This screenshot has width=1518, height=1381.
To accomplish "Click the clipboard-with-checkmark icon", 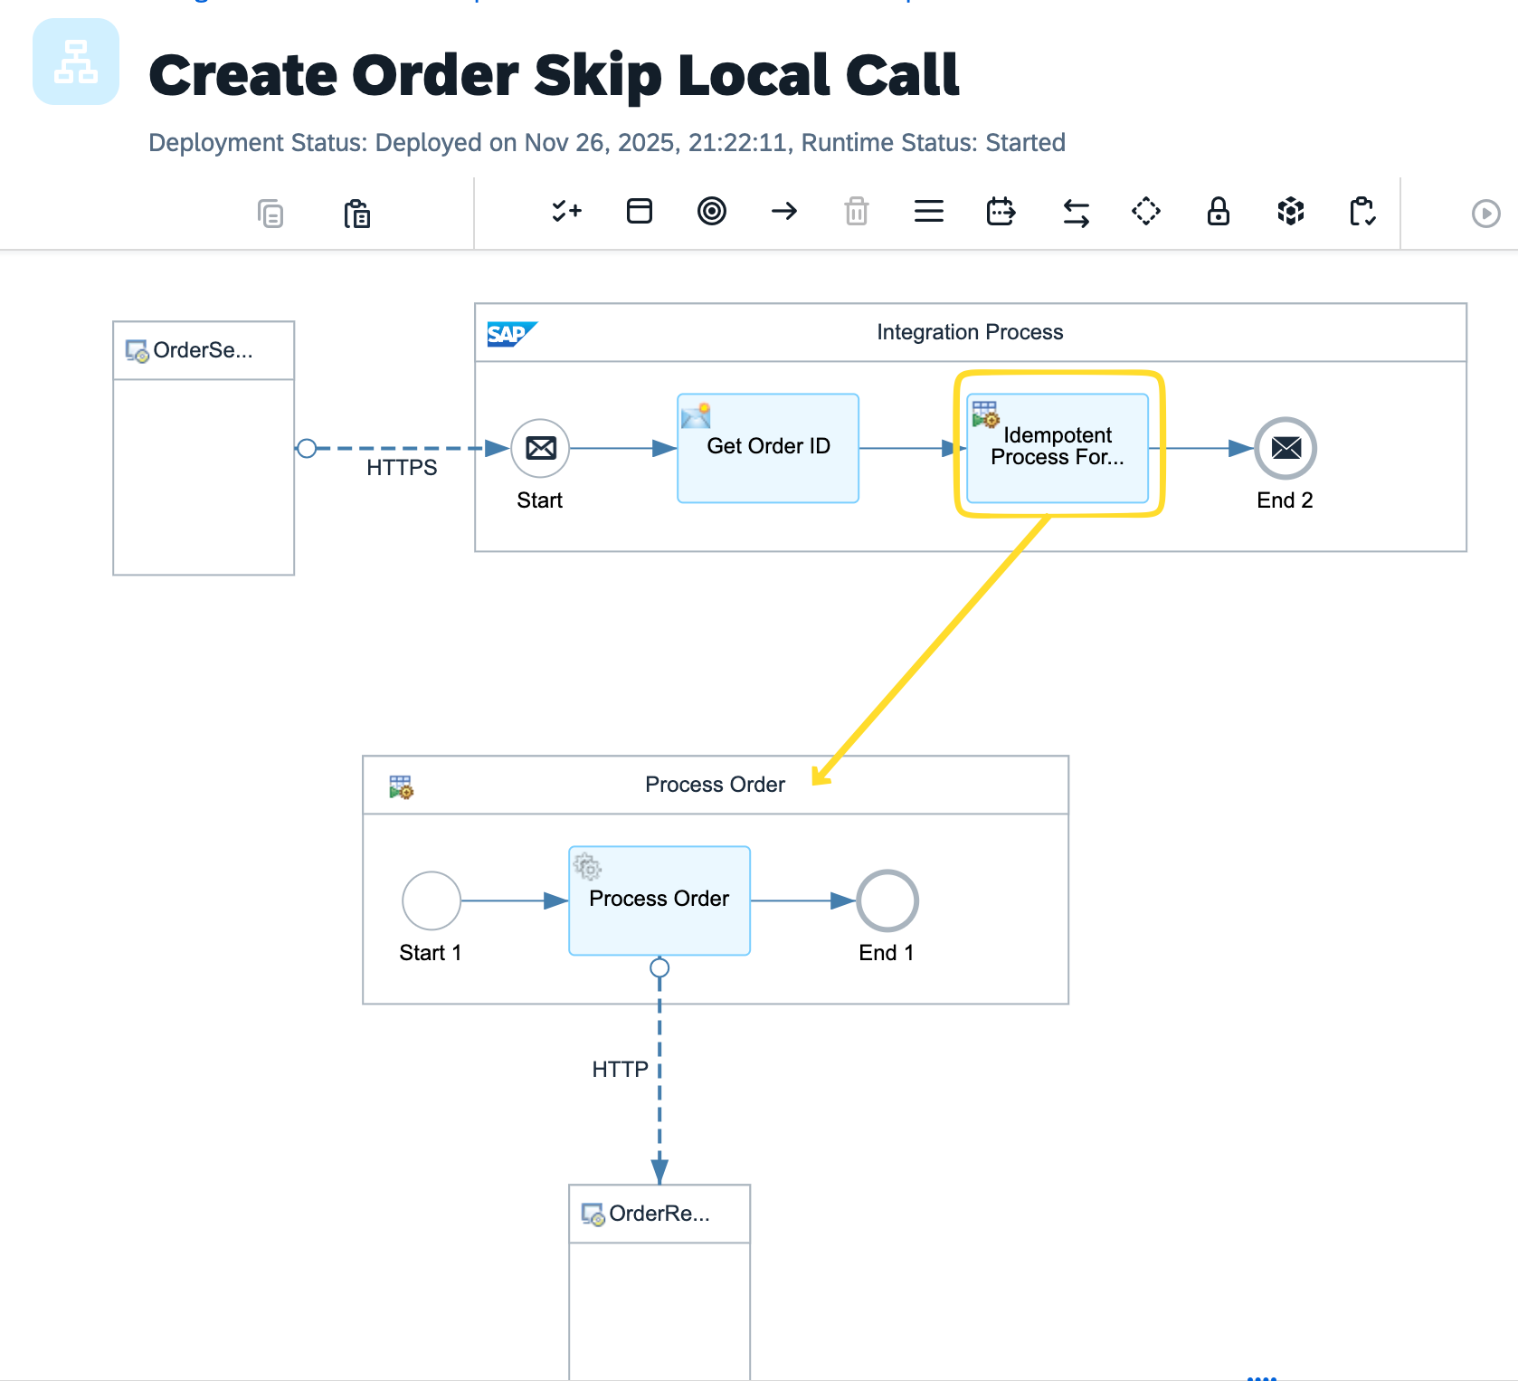I will click(1362, 212).
